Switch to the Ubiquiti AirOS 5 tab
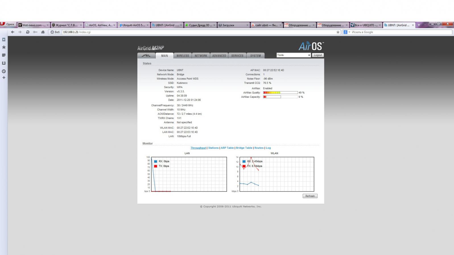The image size is (454, 255). click(133, 25)
